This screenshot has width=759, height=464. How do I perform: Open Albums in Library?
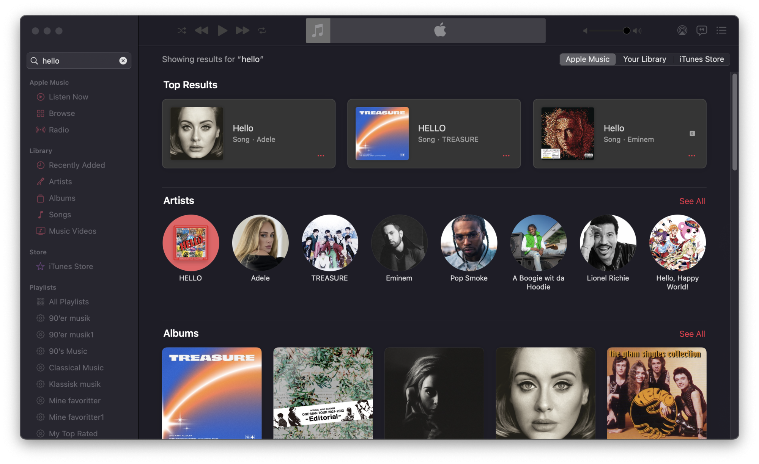click(62, 198)
